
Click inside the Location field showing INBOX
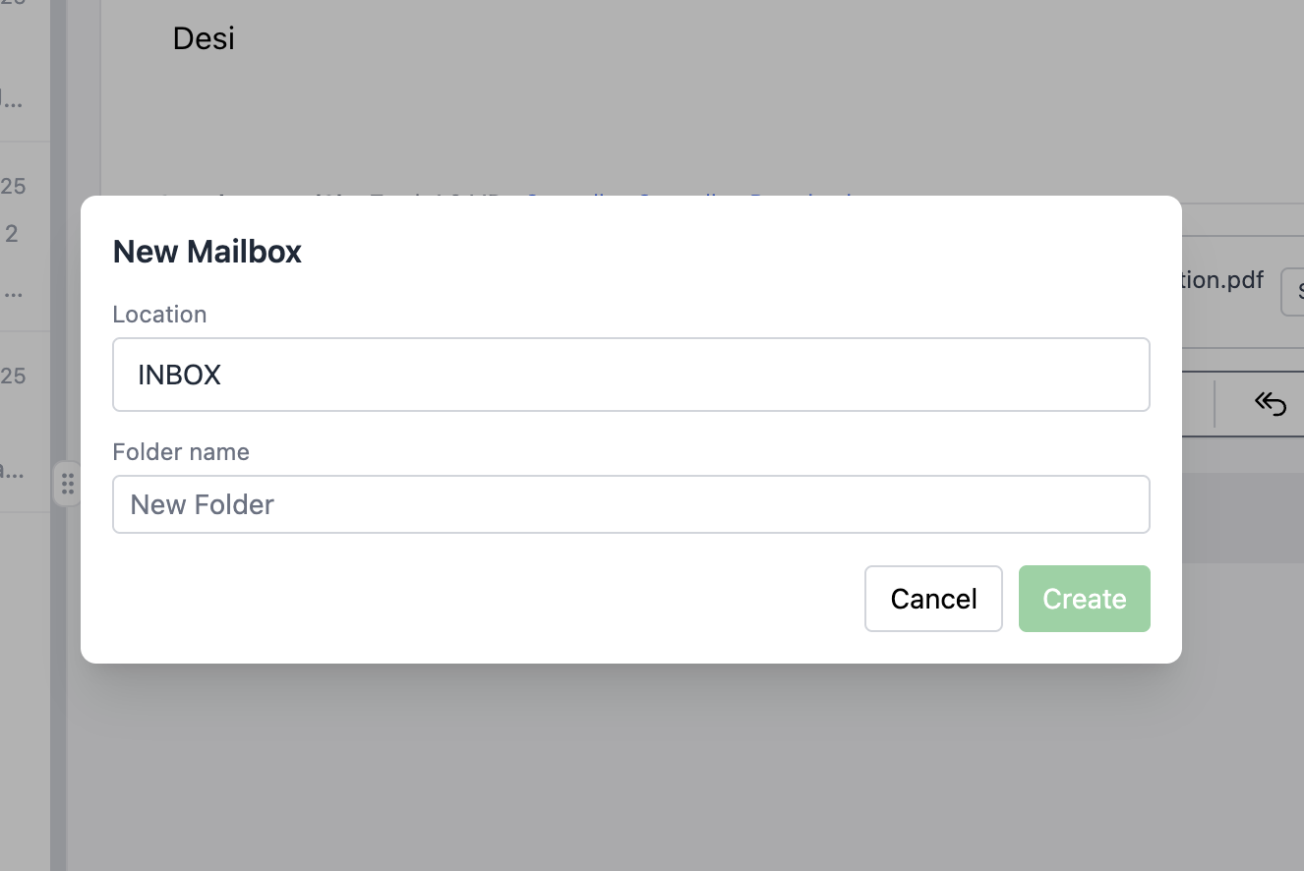pyautogui.click(x=631, y=375)
